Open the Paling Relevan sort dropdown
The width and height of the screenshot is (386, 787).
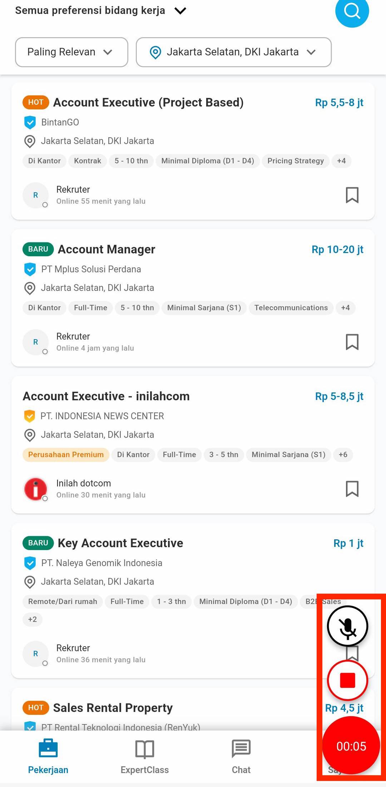(x=71, y=52)
